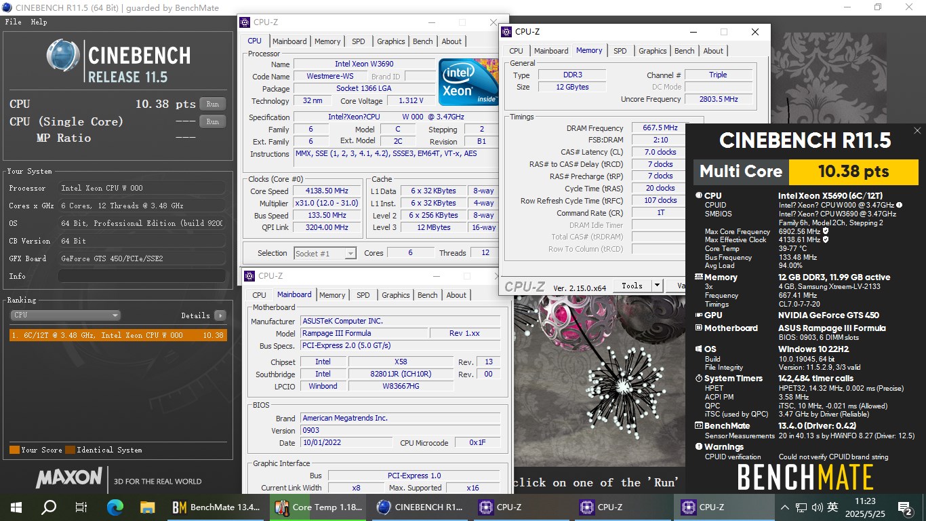The image size is (926, 521).
Task: Open Mainboard tab in the CPU-tab CPU-Z window
Action: pyautogui.click(x=289, y=41)
